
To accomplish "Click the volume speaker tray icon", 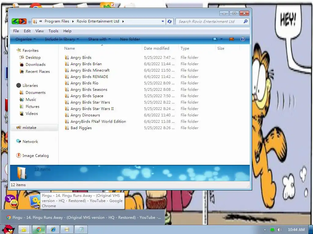I will [279, 230].
